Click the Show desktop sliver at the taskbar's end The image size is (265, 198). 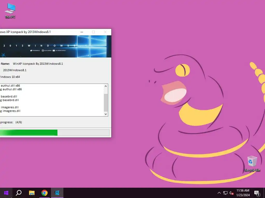pos(264,193)
